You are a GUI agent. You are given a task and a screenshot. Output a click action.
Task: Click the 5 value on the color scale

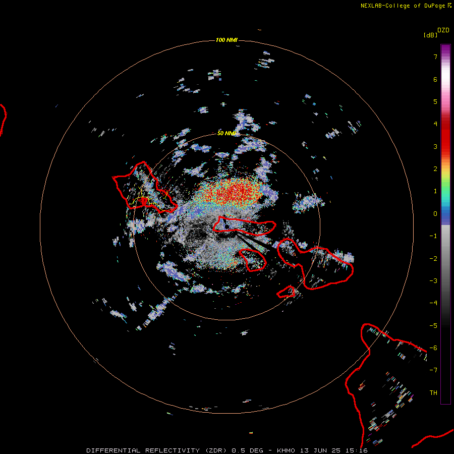tap(435, 101)
